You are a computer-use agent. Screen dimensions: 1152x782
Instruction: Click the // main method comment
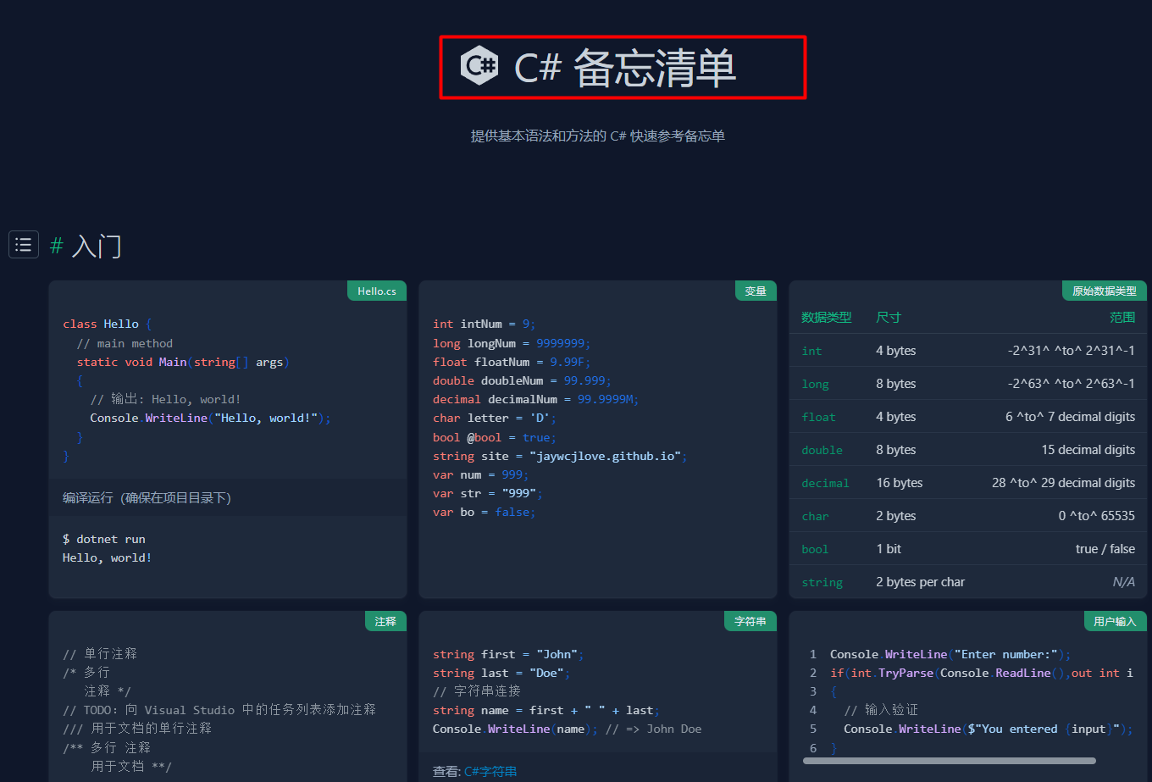point(125,343)
